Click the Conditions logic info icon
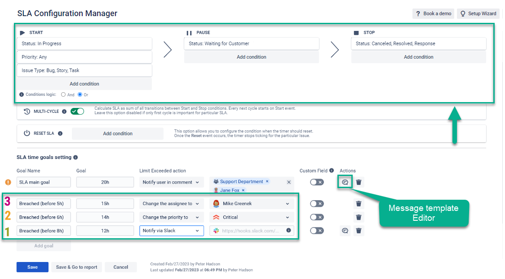The image size is (505, 279). click(x=22, y=94)
